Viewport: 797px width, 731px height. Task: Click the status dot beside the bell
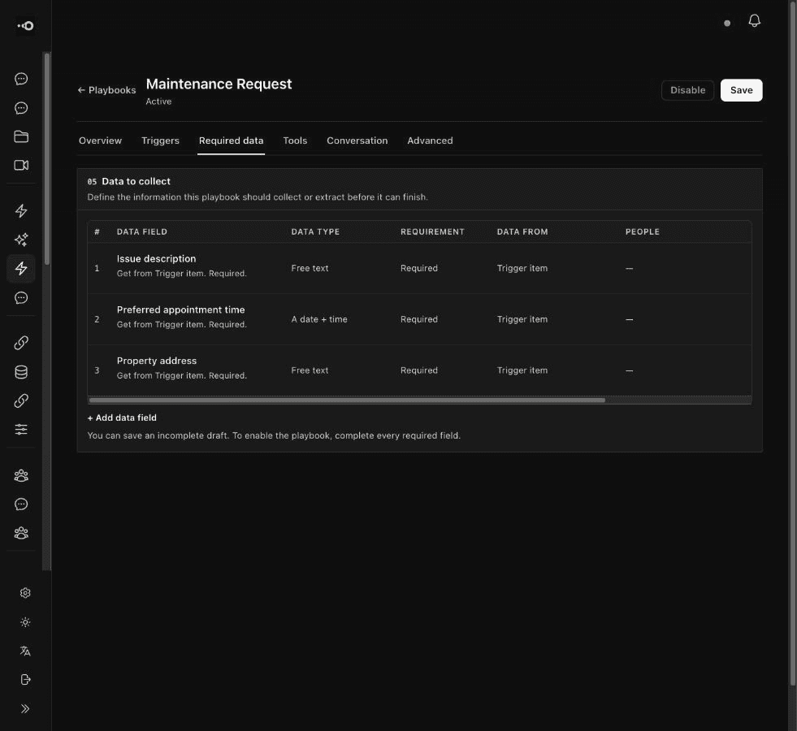[727, 24]
